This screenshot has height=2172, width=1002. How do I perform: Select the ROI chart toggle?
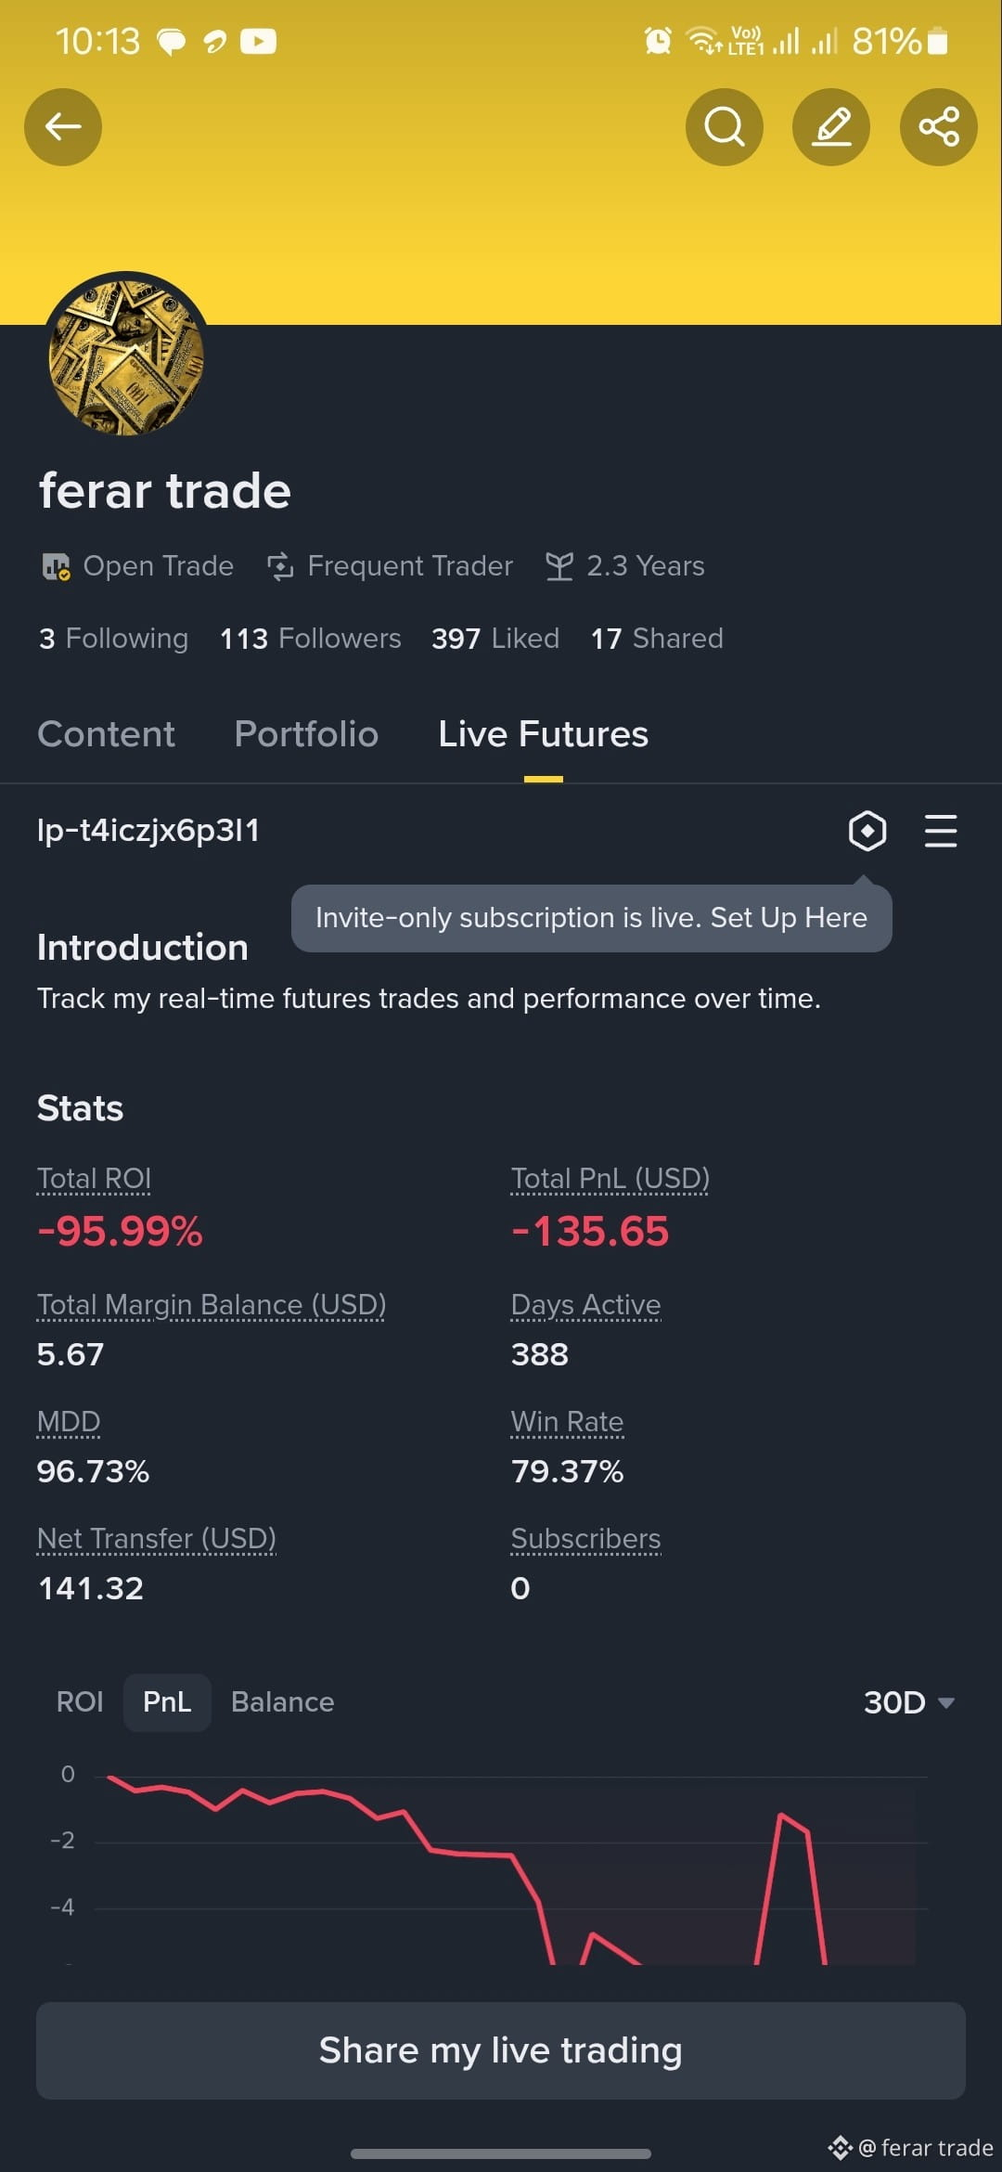click(x=80, y=1702)
